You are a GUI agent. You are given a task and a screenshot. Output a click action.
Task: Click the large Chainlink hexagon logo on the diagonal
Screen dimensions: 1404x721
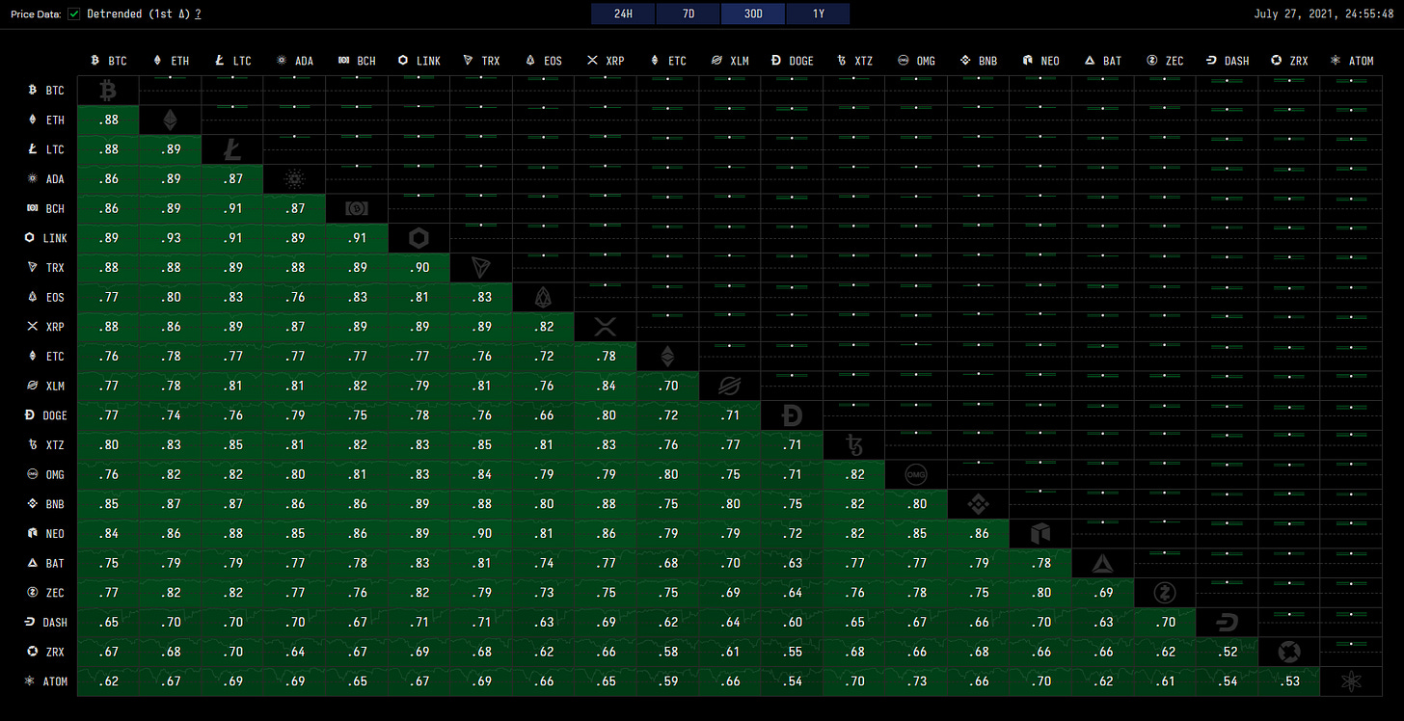418,238
